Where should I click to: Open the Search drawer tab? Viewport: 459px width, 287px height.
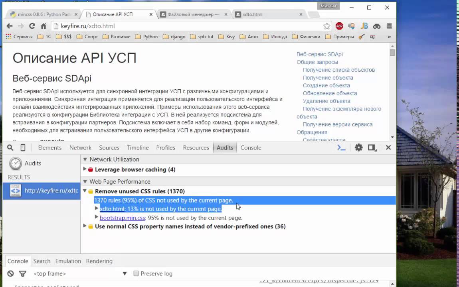[42, 261]
